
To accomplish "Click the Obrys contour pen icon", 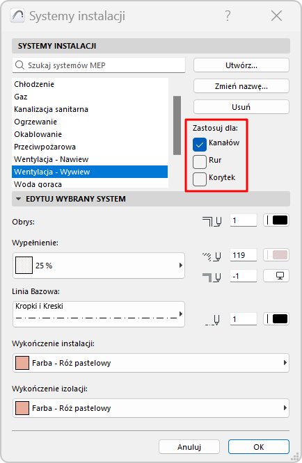I will pos(212,221).
